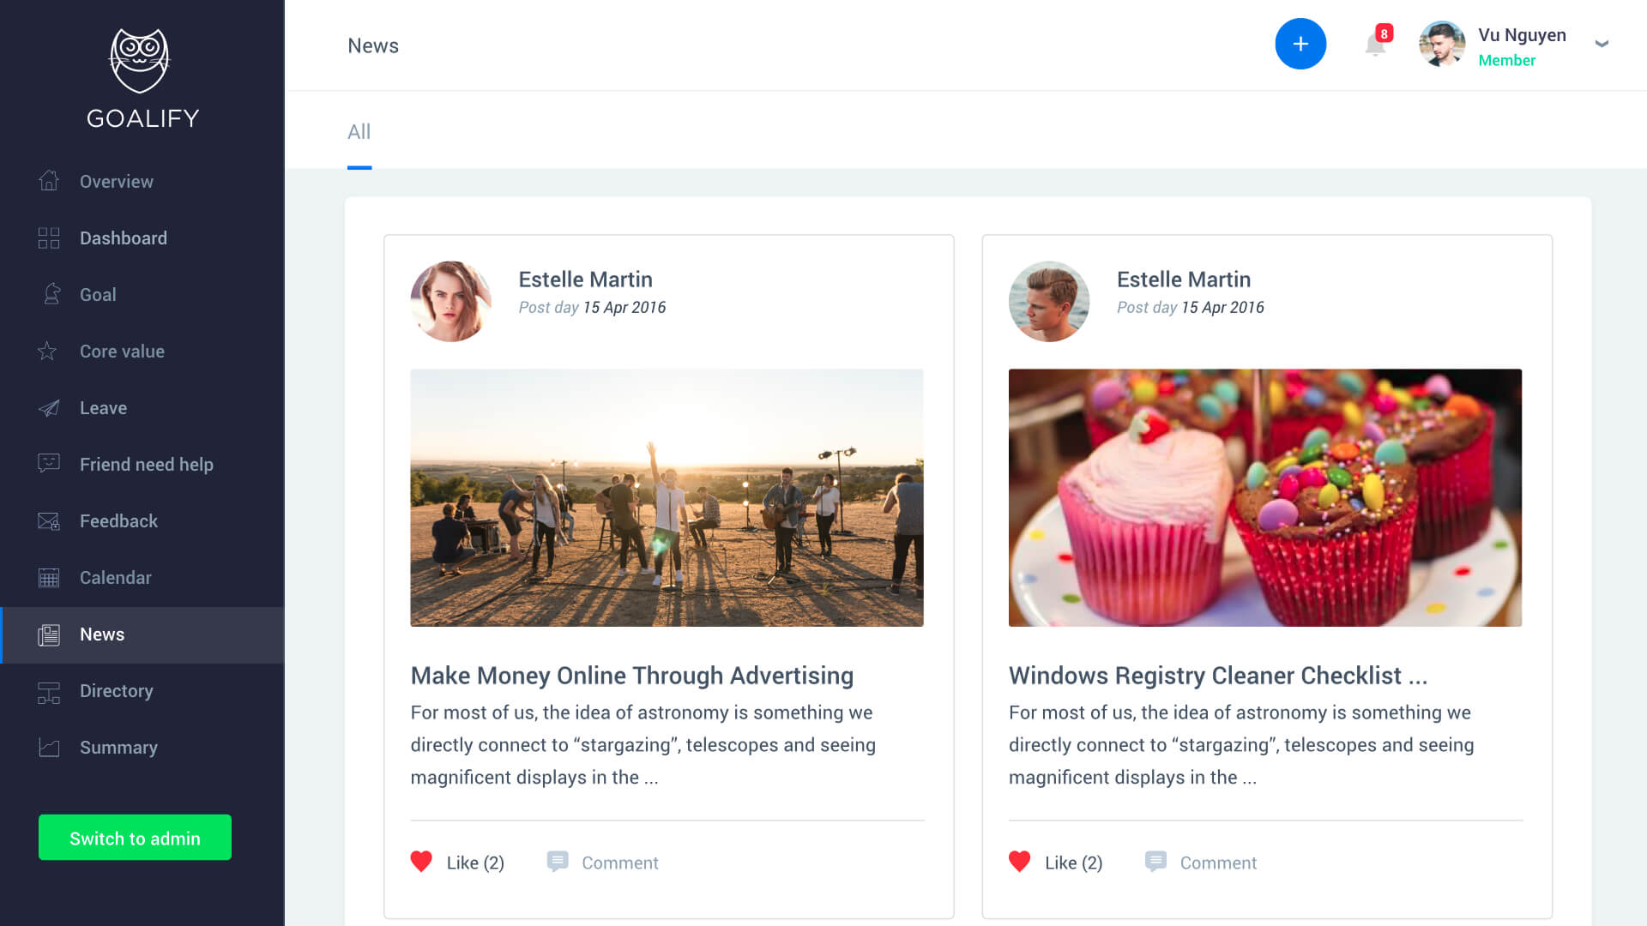The image size is (1647, 926).
Task: Select the All tab
Action: click(359, 132)
